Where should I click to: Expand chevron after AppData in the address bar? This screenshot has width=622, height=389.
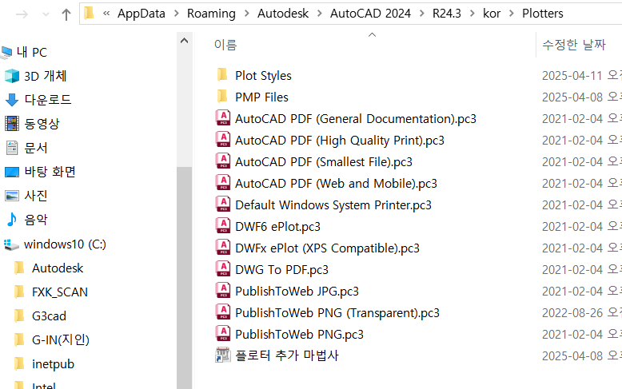176,14
